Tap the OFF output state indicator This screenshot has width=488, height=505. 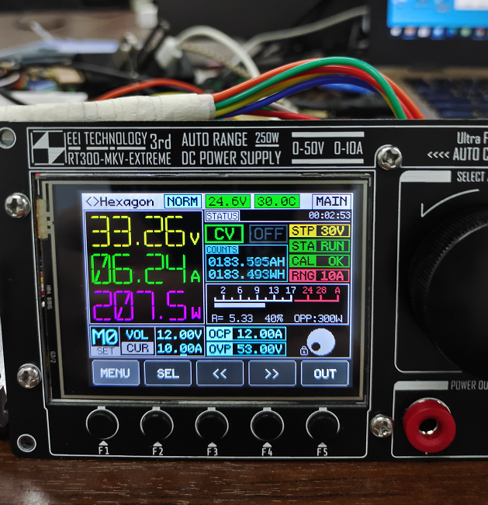tap(268, 234)
